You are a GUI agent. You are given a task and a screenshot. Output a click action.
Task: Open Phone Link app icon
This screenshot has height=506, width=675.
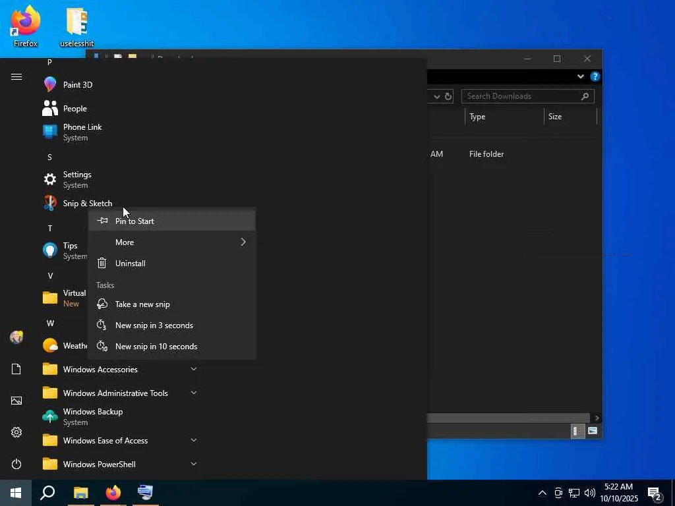coord(50,132)
